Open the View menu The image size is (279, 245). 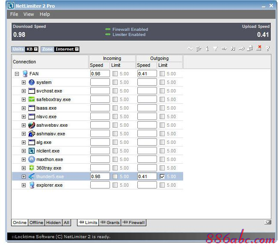tap(29, 14)
